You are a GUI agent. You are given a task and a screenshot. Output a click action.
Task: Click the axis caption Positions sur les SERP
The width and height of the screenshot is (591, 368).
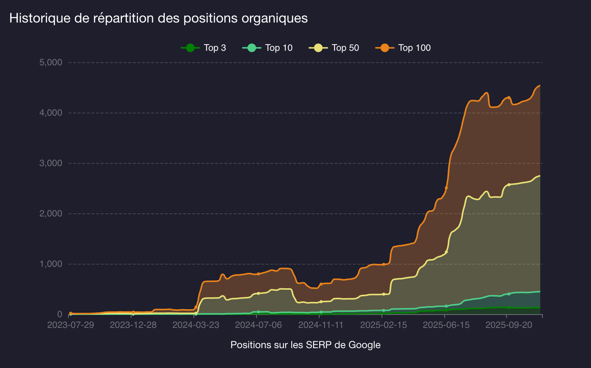pyautogui.click(x=305, y=344)
